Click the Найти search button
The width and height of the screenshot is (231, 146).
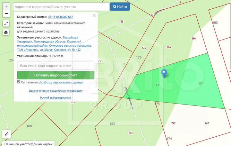[x=120, y=6]
